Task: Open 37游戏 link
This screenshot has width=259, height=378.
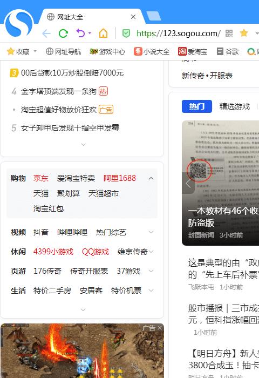Action: click(x=128, y=271)
